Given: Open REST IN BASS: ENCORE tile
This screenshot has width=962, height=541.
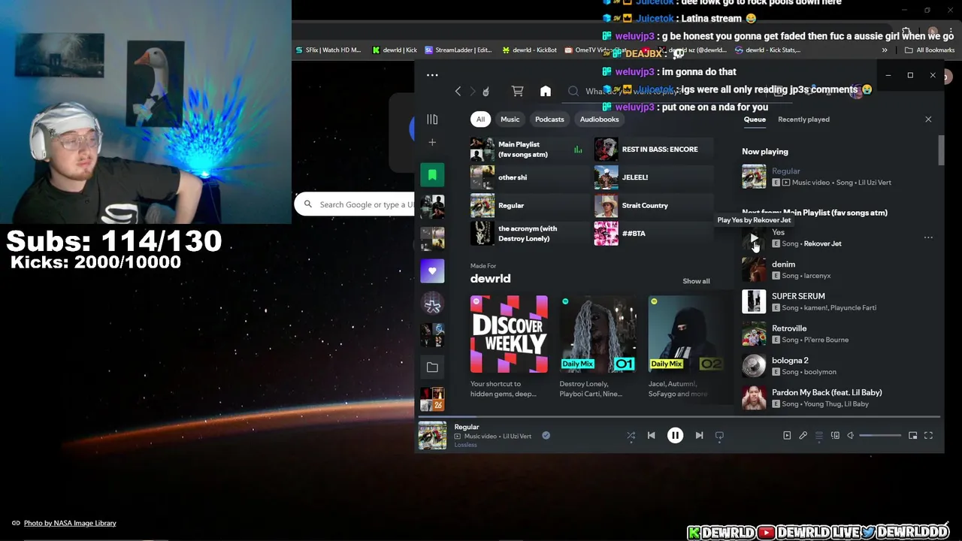Looking at the screenshot, I should 653,150.
